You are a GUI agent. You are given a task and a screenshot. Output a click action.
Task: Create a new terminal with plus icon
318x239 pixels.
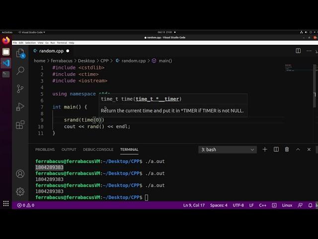click(x=265, y=149)
